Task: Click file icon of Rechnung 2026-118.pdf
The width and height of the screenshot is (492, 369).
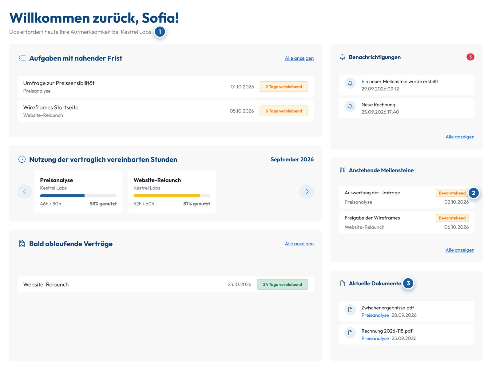Action: [x=350, y=333]
